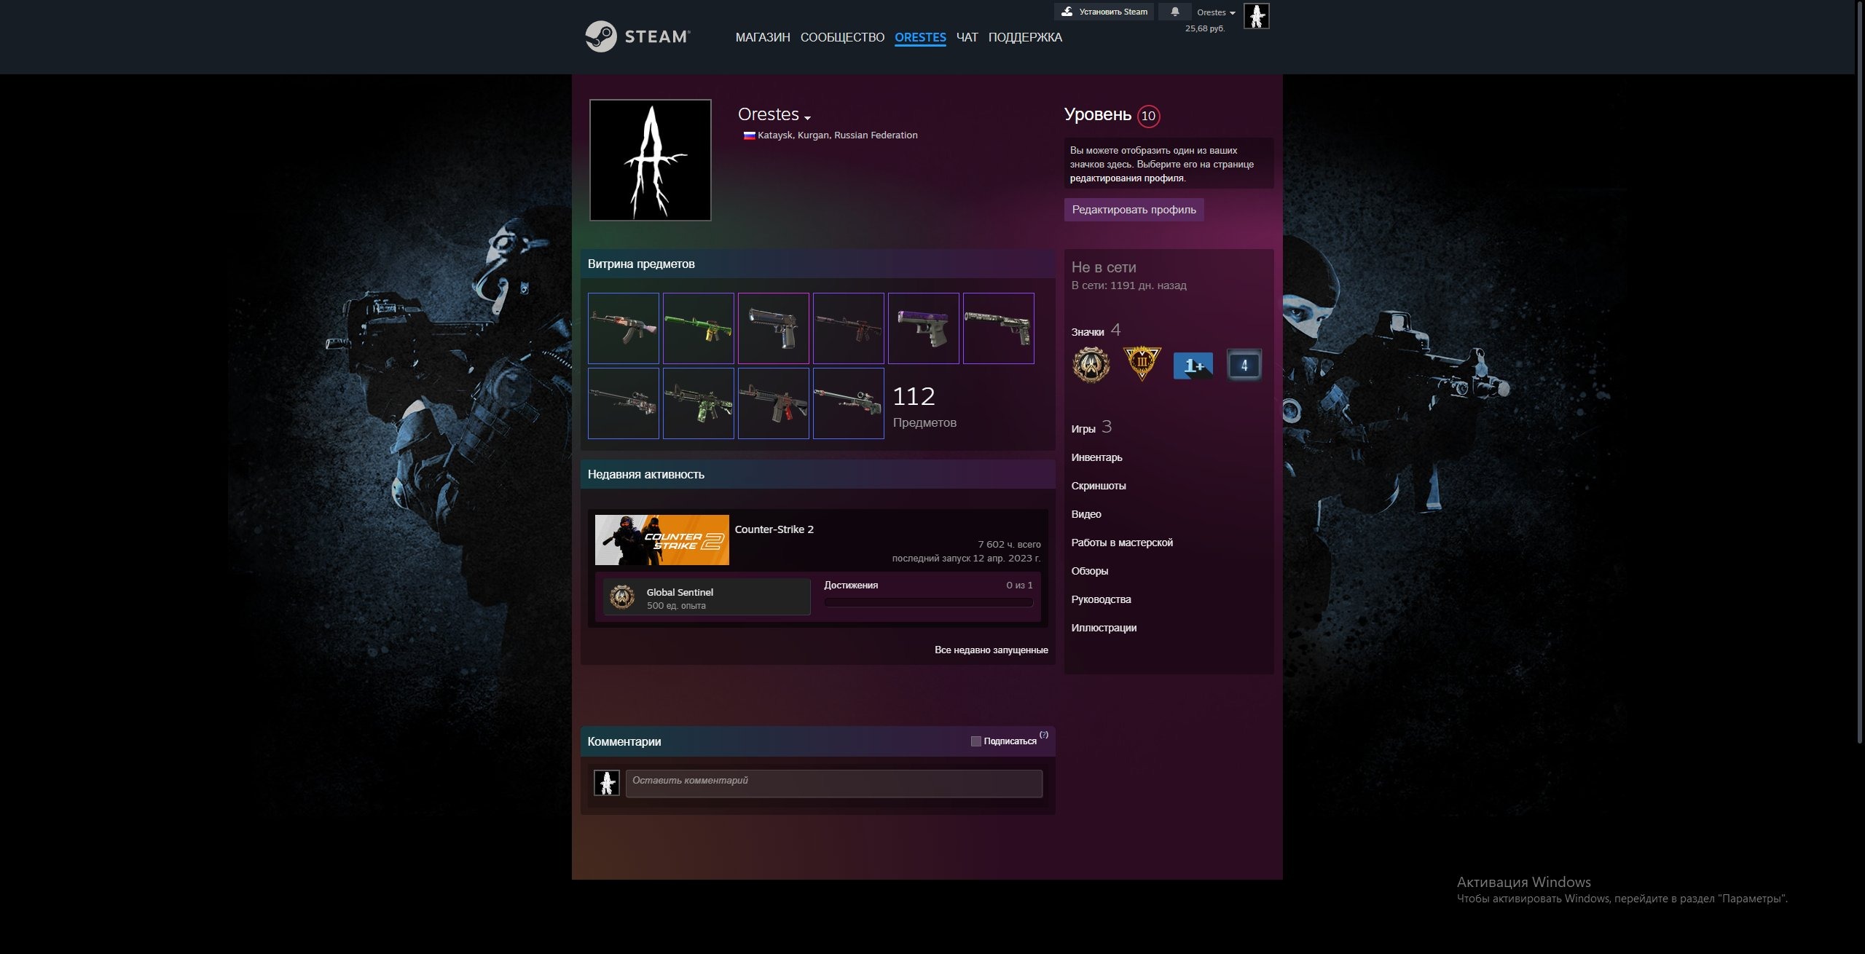Click the wallet balance 25,68 руб.
This screenshot has width=1865, height=954.
(1204, 28)
